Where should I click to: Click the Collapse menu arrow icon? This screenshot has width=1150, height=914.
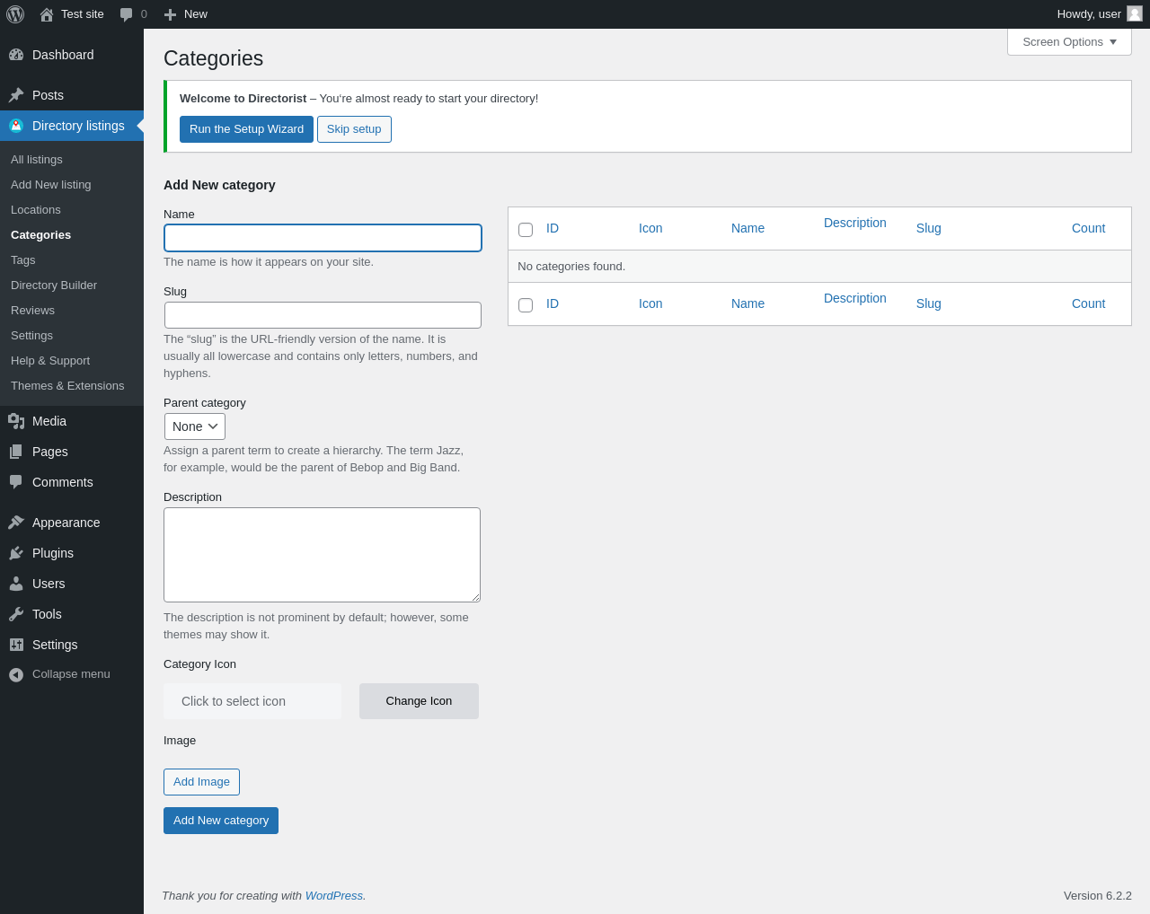16,674
